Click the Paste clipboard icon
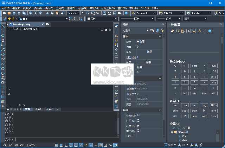The height and width of the screenshot is (148, 225). pyautogui.click(x=57, y=13)
